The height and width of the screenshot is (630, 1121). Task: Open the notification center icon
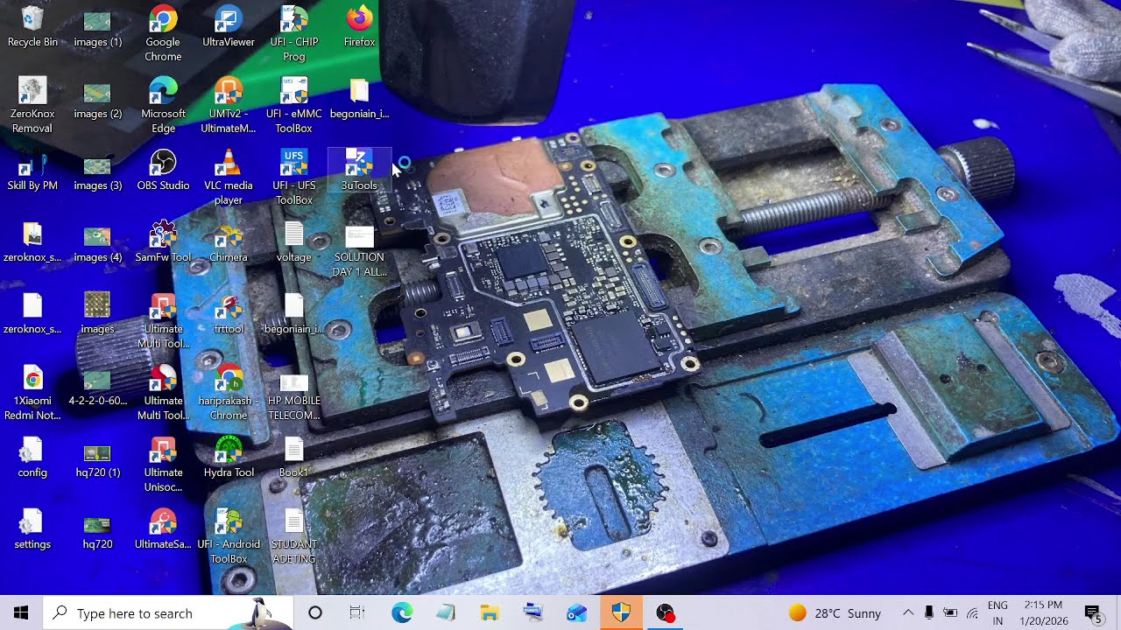coord(1093,612)
